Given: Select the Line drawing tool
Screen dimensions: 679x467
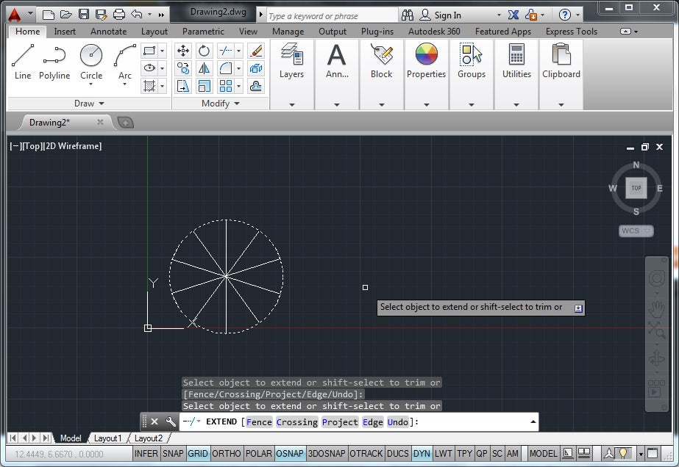Looking at the screenshot, I should coord(23,62).
